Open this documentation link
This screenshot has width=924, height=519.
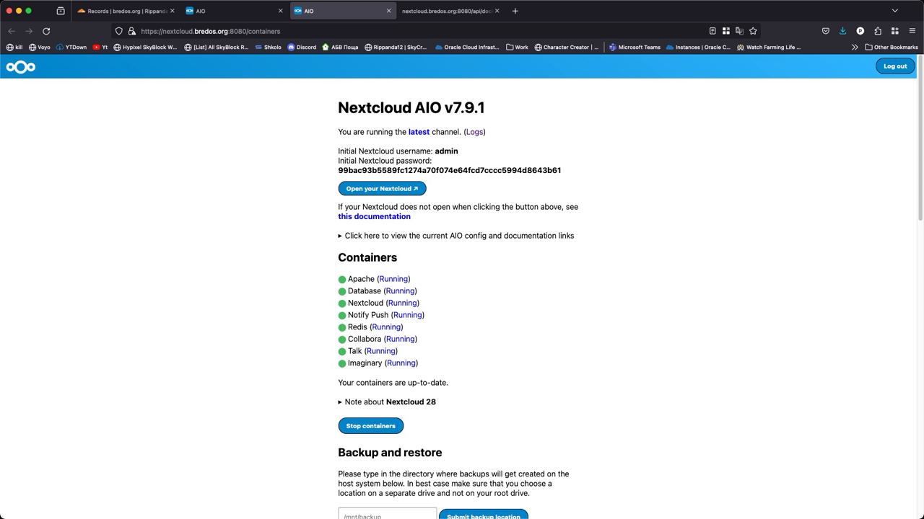pyautogui.click(x=374, y=216)
